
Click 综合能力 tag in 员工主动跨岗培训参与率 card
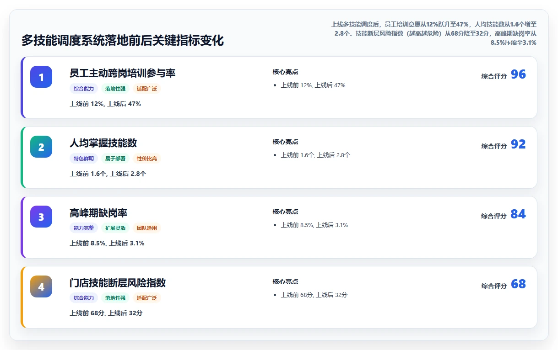84,89
